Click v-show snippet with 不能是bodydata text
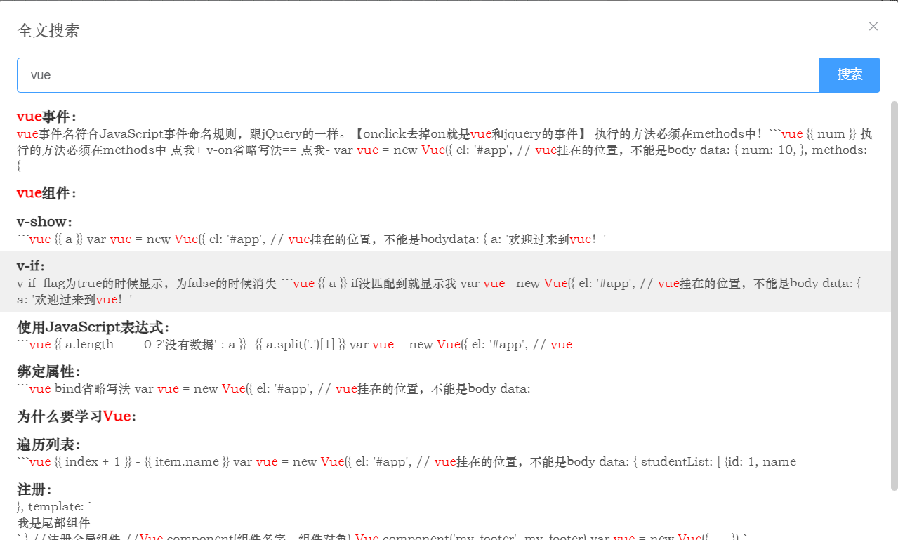The height and width of the screenshot is (554, 898). [x=311, y=239]
